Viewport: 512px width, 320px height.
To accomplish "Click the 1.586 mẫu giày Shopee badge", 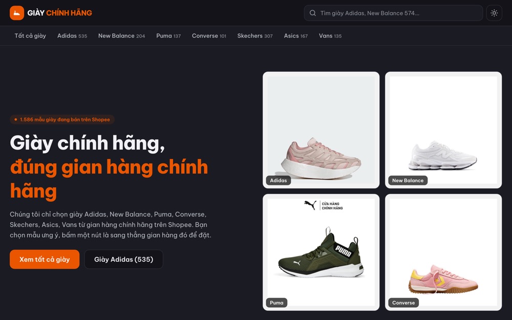I will [x=62, y=119].
